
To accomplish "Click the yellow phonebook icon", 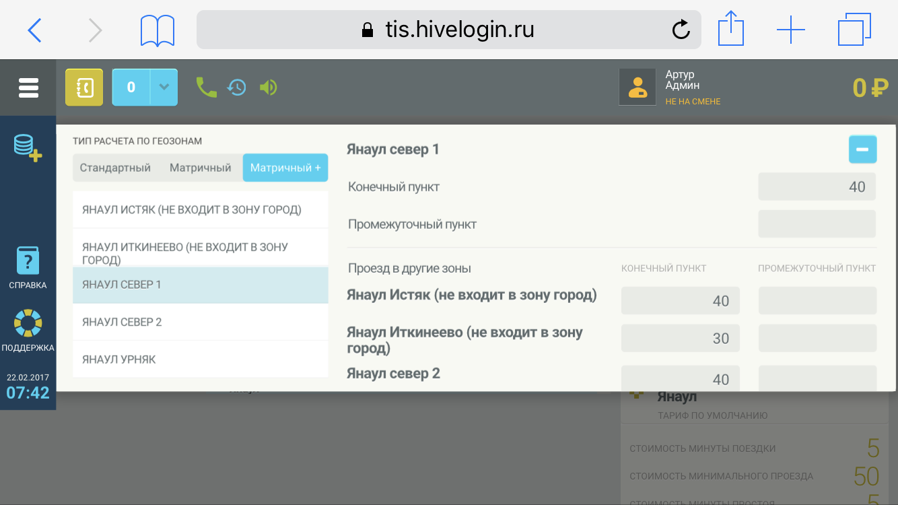I will click(84, 88).
